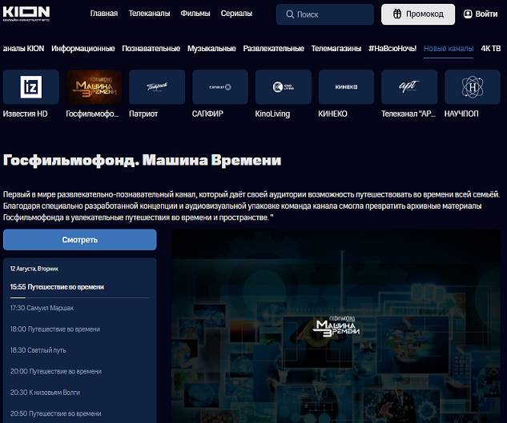
Task: Click the user profile icon next to Войти
Action: tap(468, 14)
